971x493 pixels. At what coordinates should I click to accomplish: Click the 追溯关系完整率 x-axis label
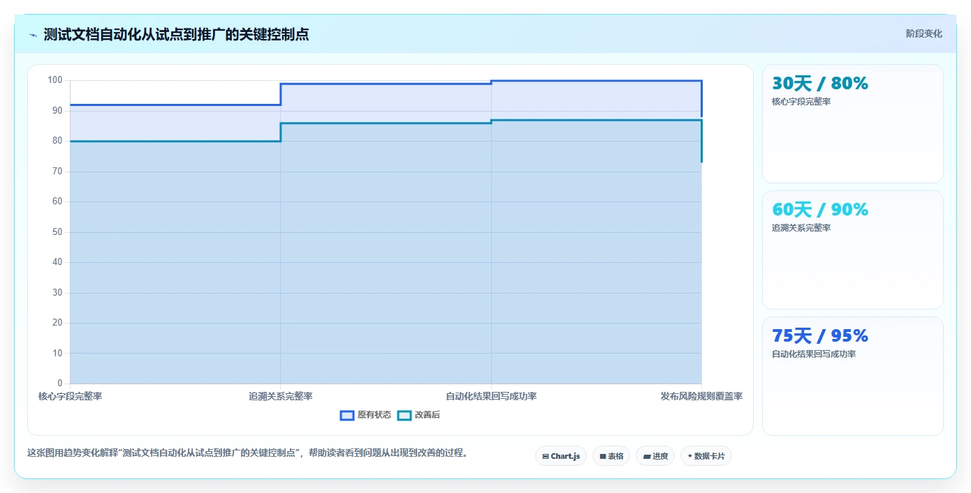pyautogui.click(x=281, y=396)
